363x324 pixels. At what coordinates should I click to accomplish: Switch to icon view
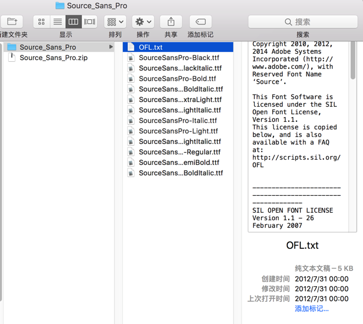coord(41,22)
